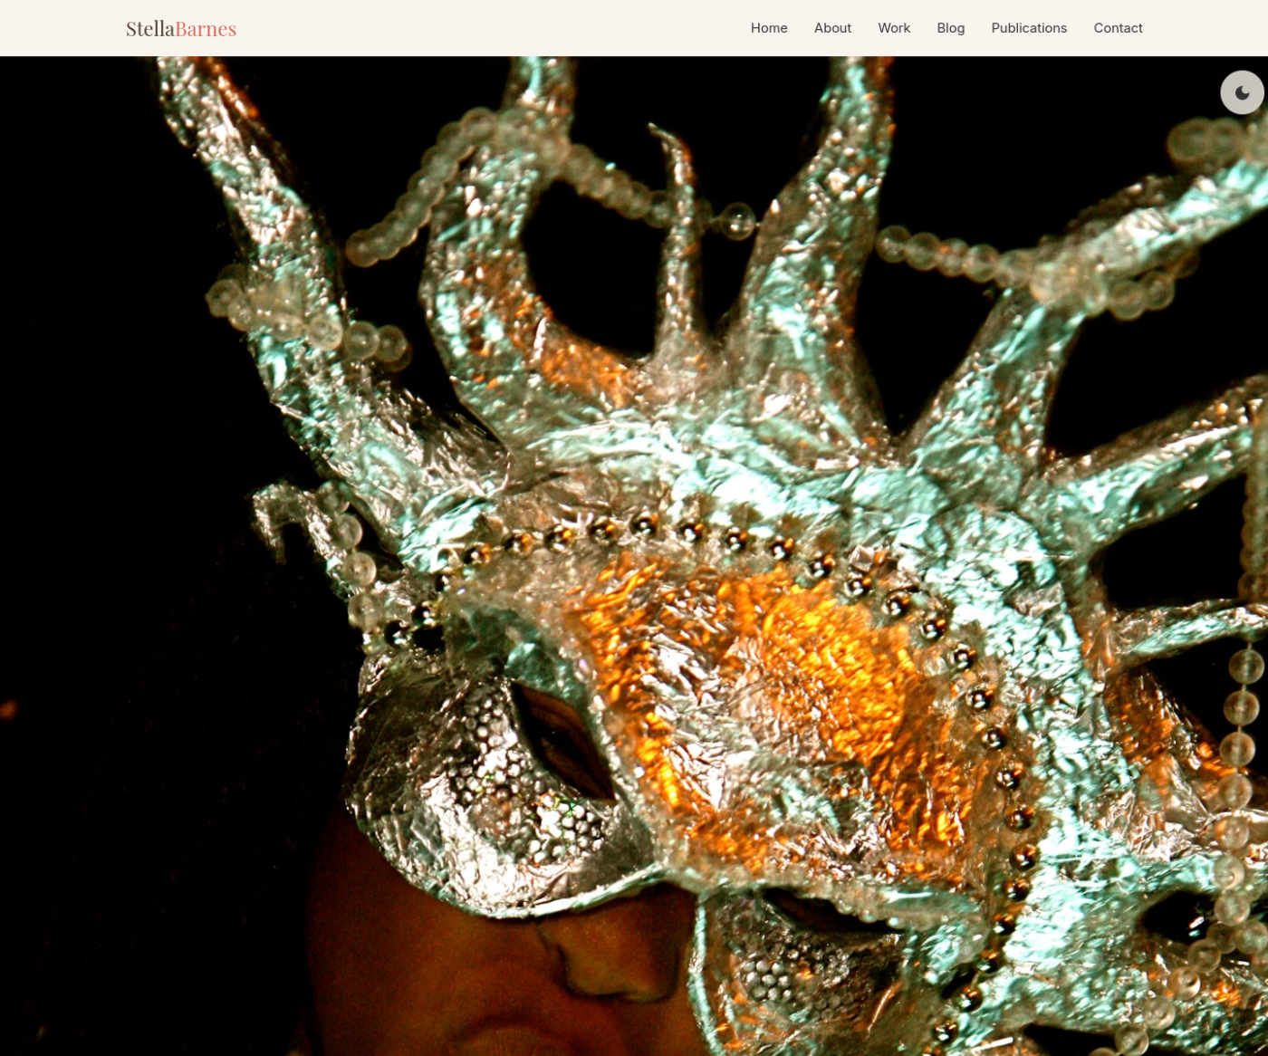Click the coral-colored Barnes text in logo
Screen dimensions: 1268x1056
pyautogui.click(x=206, y=29)
